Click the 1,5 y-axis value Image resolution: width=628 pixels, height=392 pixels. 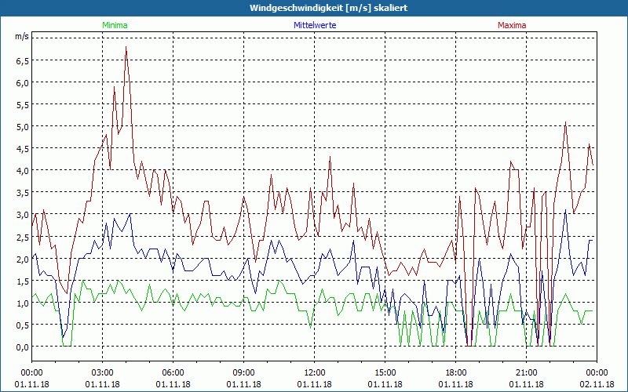coord(23,281)
